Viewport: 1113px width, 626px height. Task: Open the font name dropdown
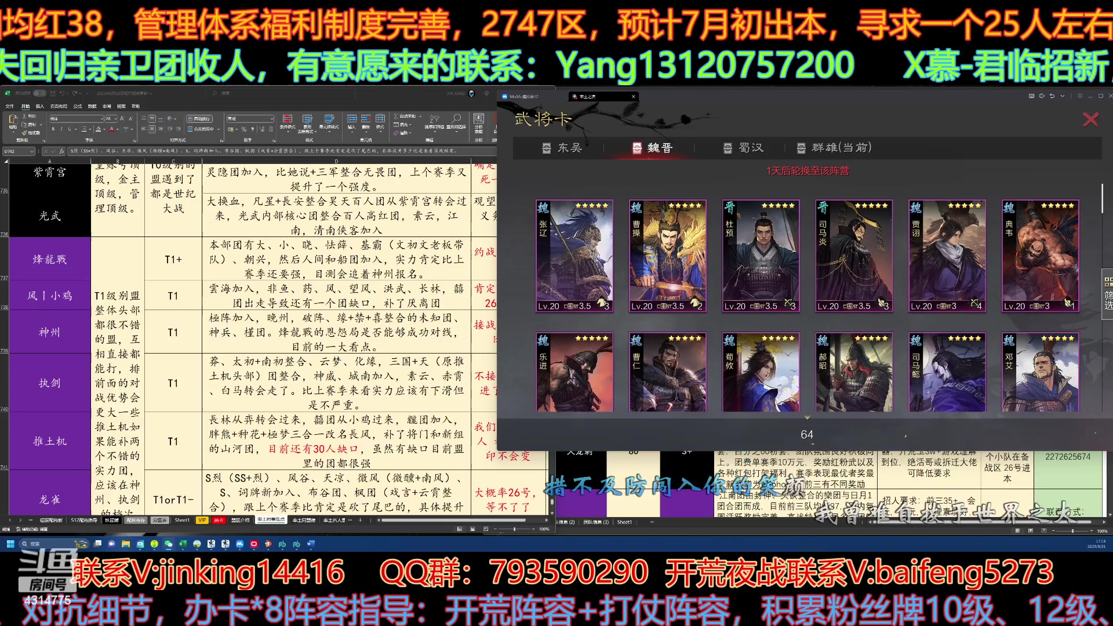coord(102,119)
